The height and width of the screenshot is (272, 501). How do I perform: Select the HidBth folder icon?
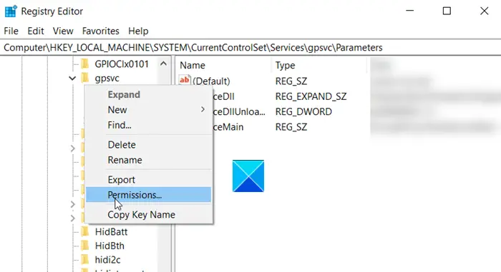click(85, 246)
